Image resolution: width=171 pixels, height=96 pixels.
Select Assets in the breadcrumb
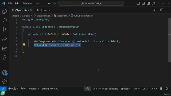coord(16,16)
